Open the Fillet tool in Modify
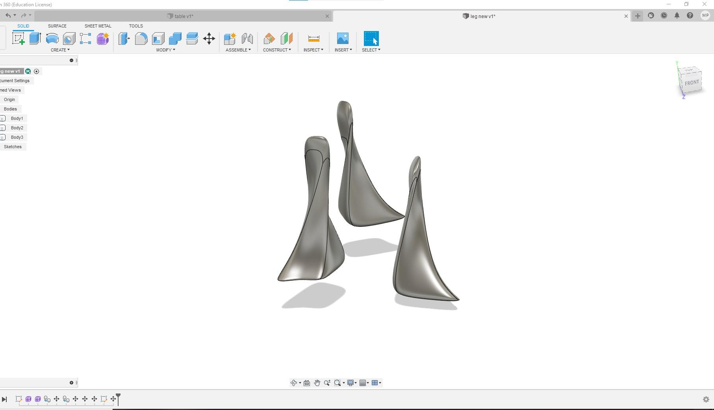The height and width of the screenshot is (410, 714). (x=141, y=38)
